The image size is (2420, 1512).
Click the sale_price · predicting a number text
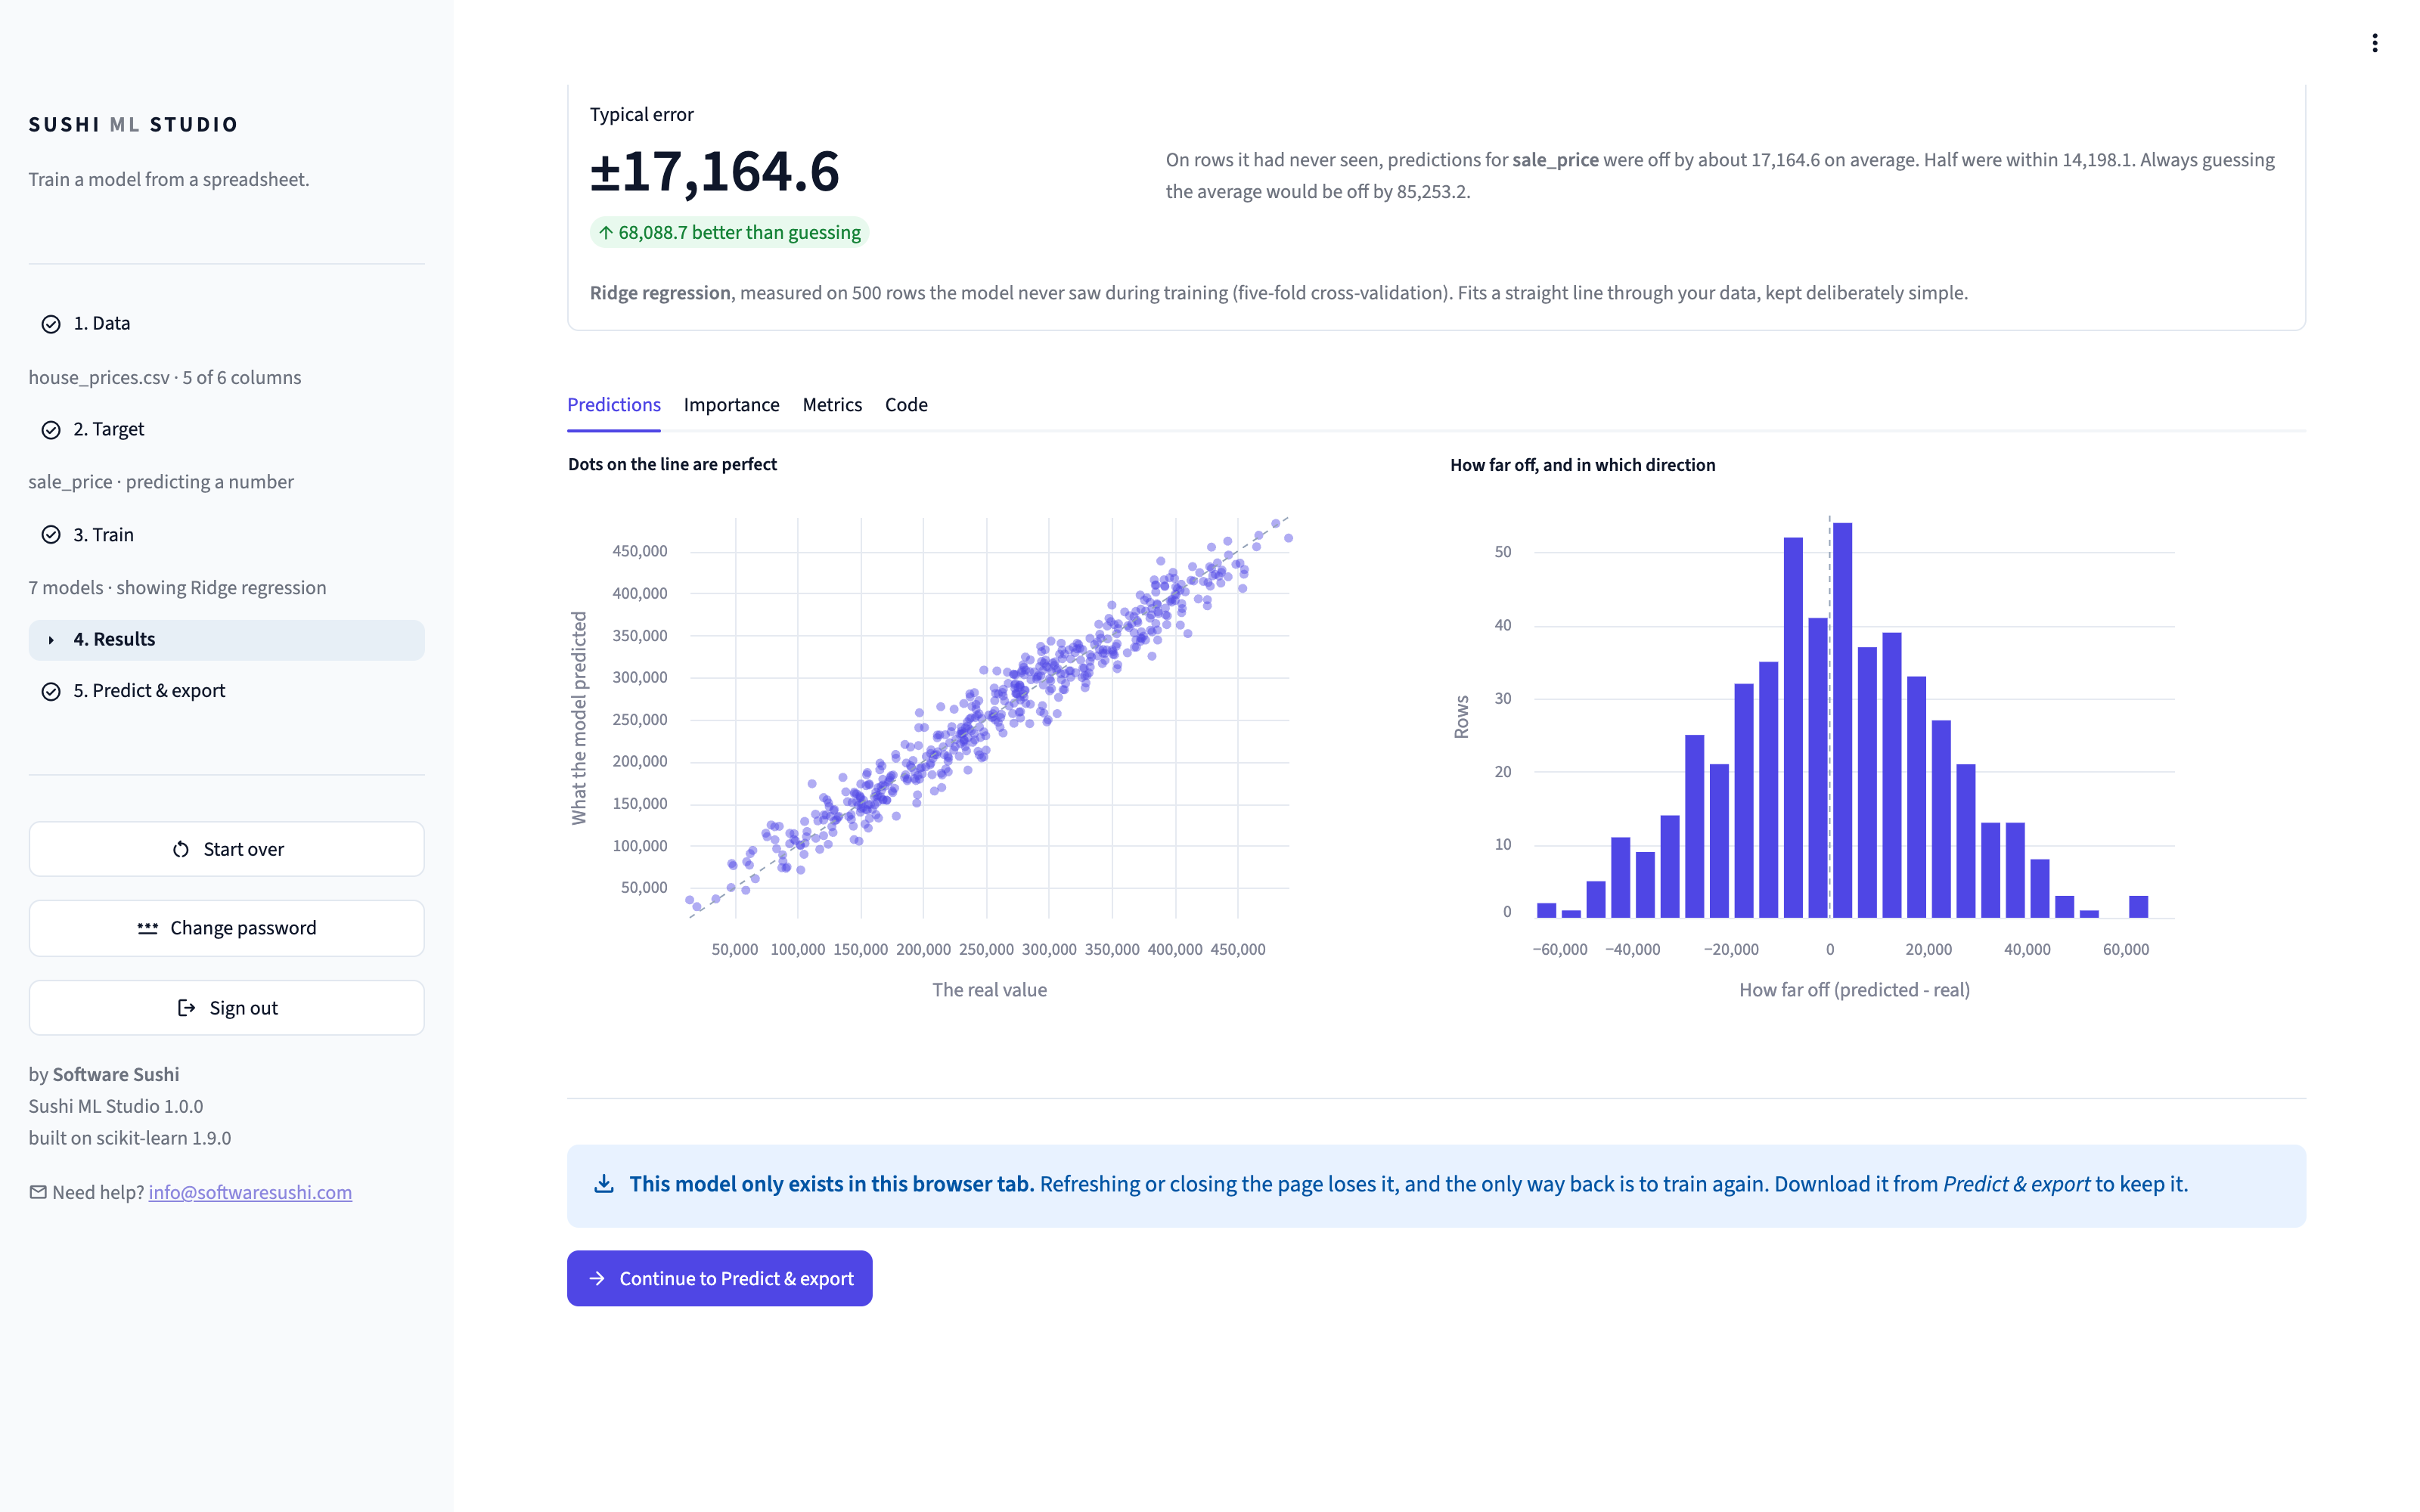point(161,482)
